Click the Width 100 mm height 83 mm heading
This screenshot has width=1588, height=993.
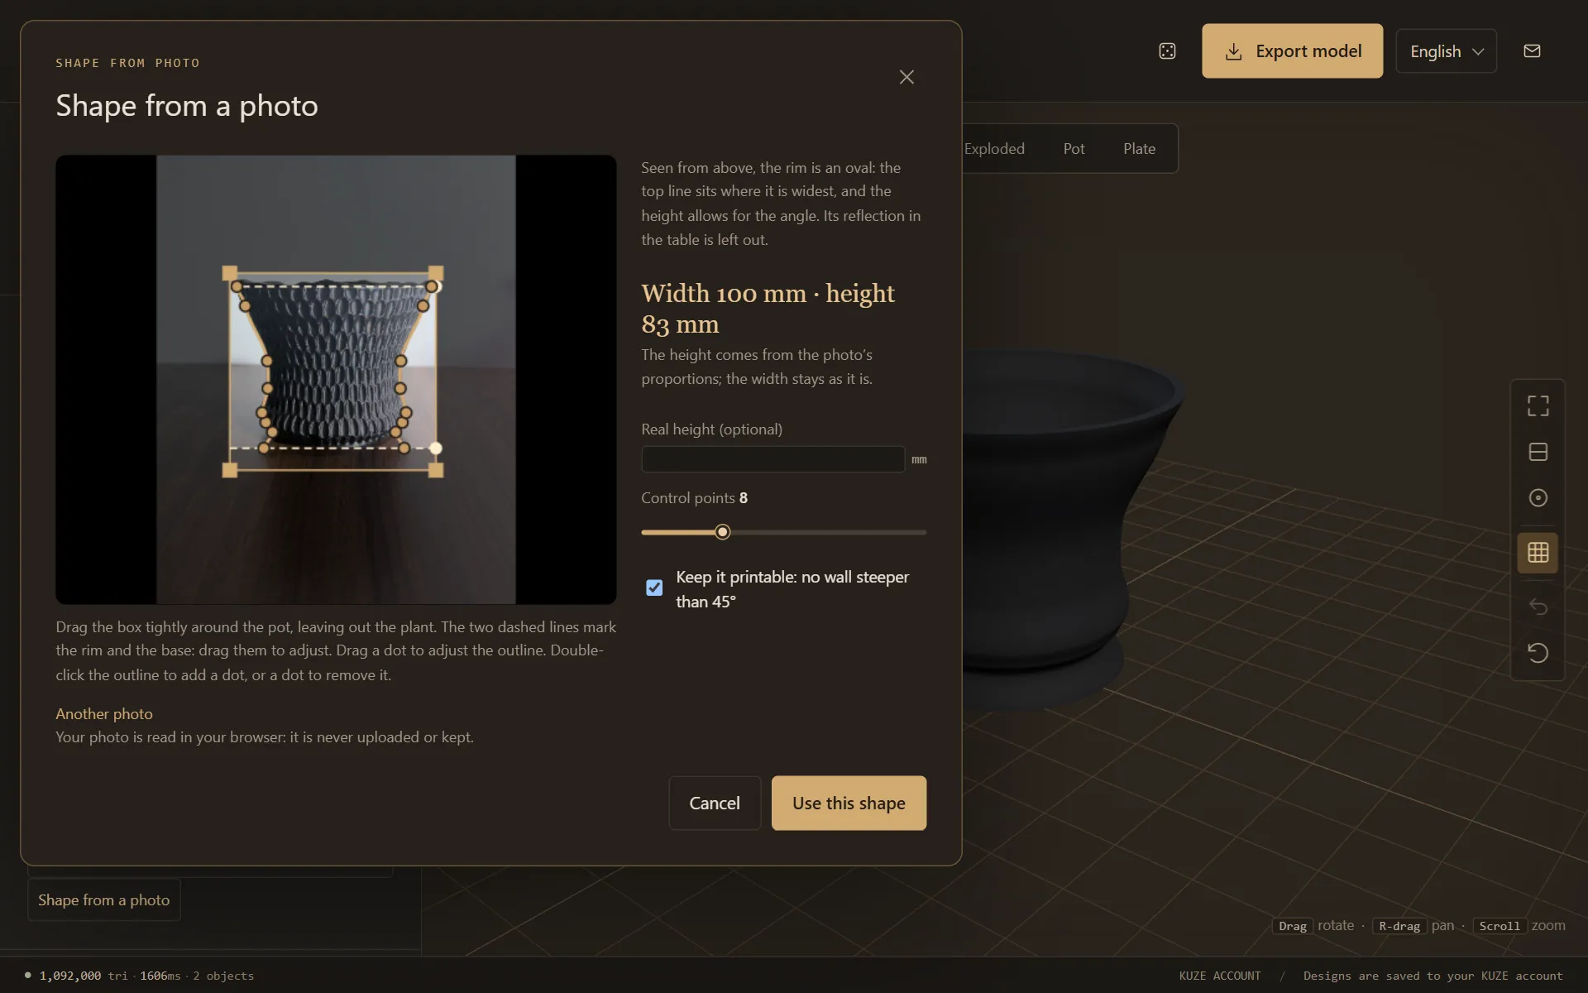(x=768, y=309)
